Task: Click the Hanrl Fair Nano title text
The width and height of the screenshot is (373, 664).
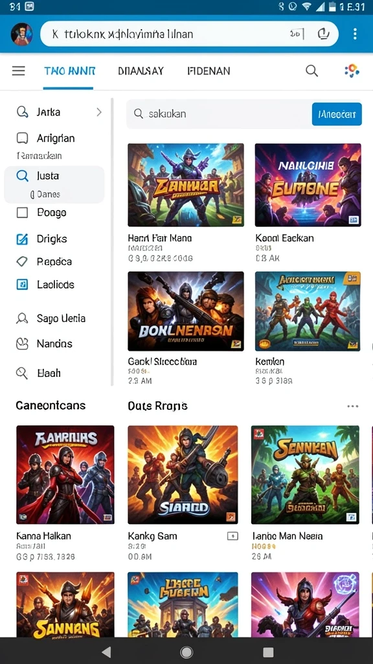Action: point(159,238)
